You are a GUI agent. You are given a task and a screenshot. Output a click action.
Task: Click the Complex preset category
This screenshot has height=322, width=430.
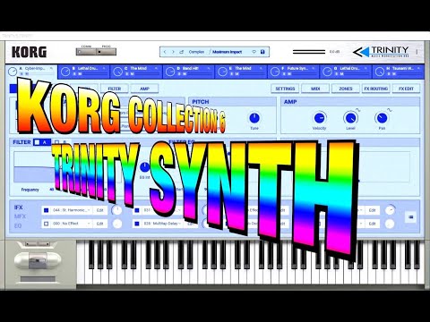[x=196, y=52]
